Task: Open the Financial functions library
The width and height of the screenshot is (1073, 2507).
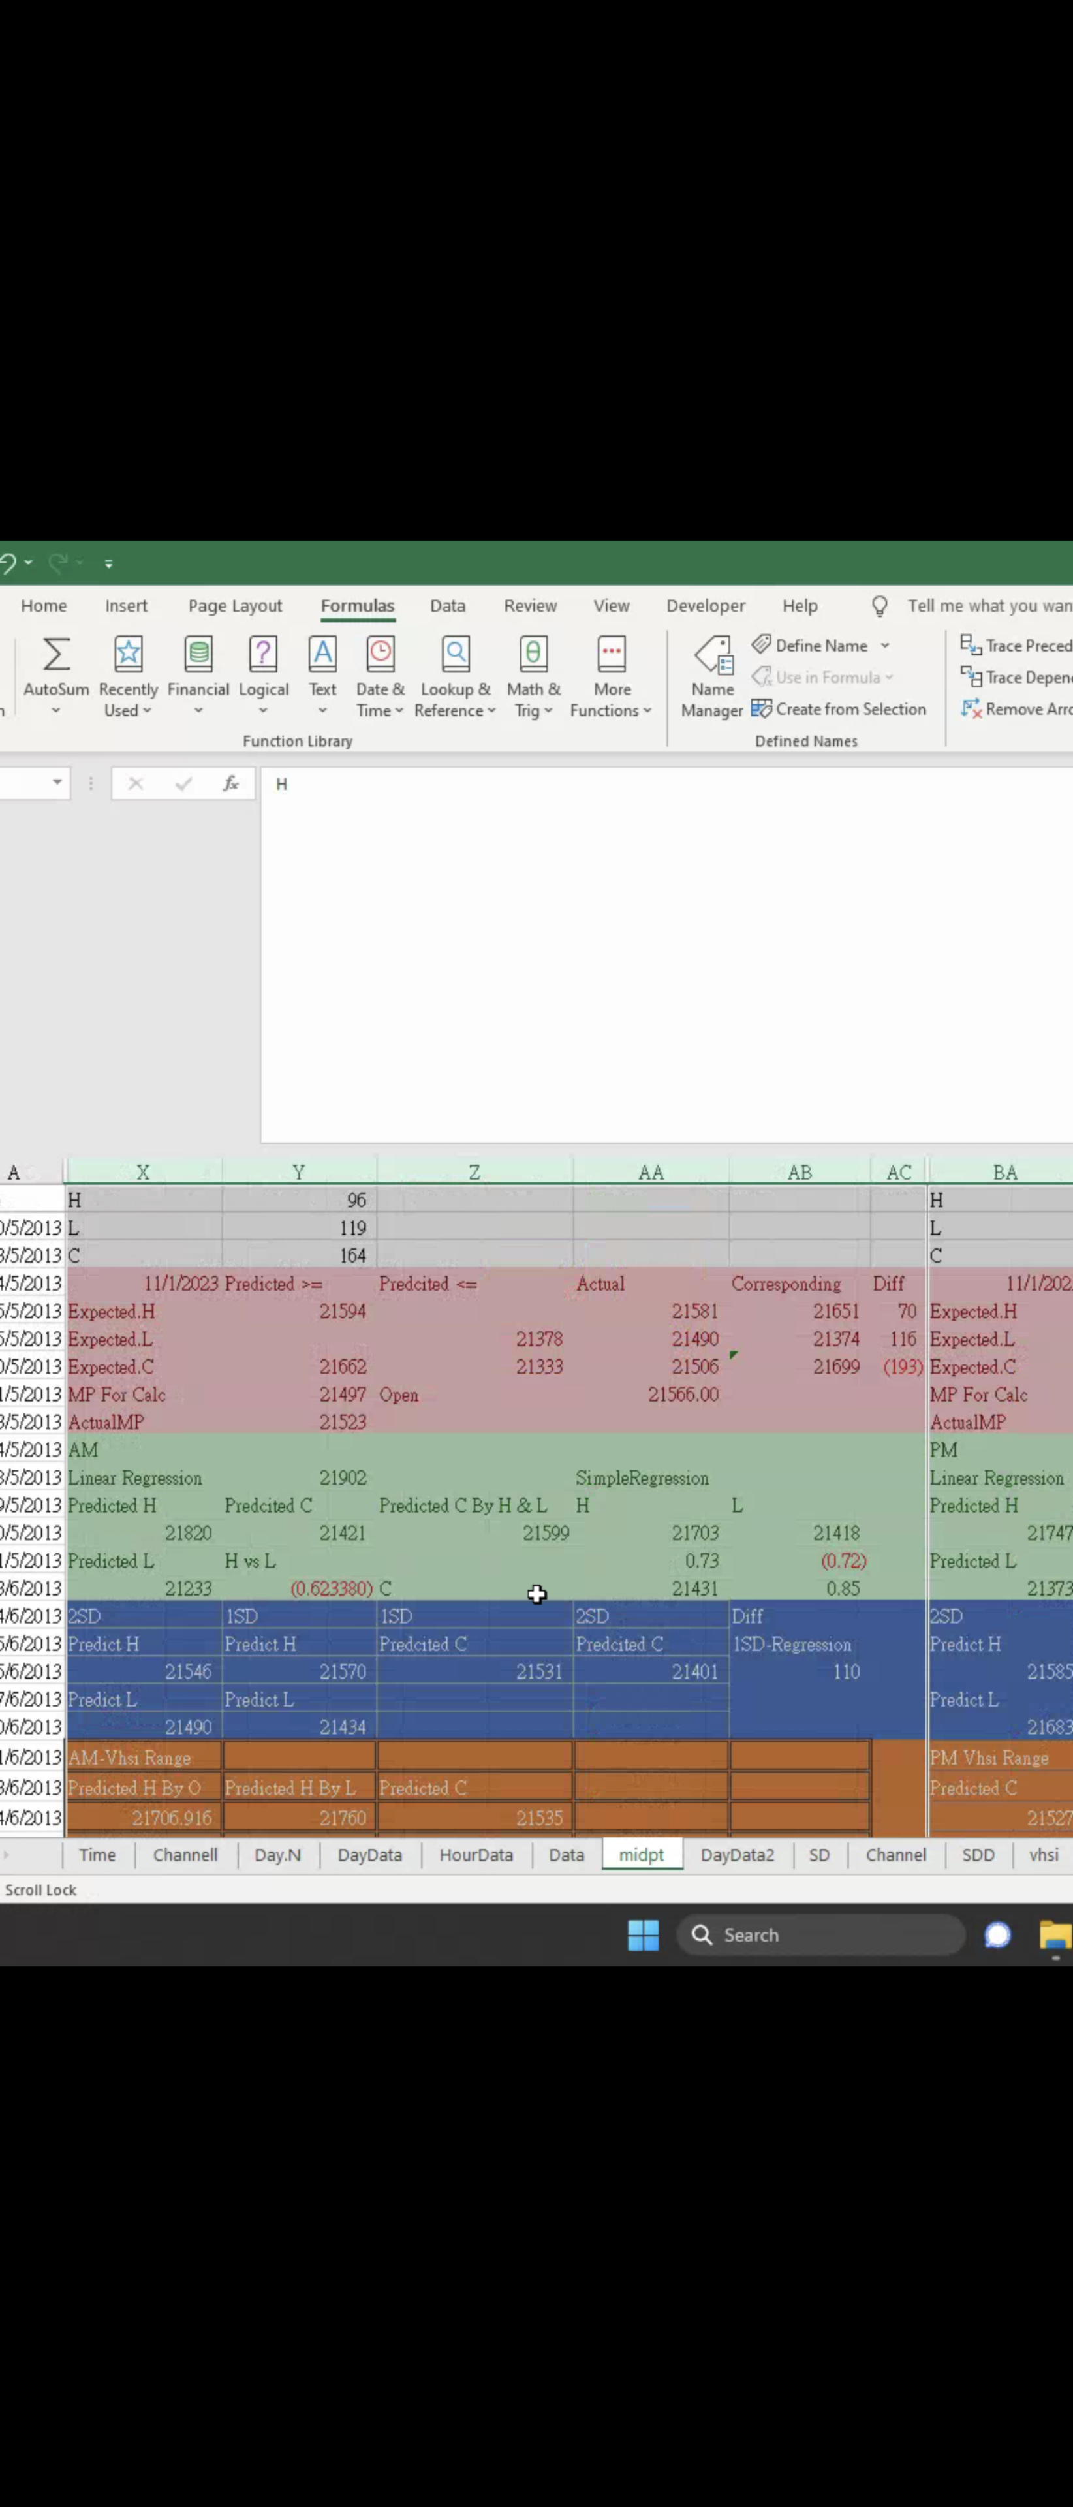Action: click(x=198, y=678)
